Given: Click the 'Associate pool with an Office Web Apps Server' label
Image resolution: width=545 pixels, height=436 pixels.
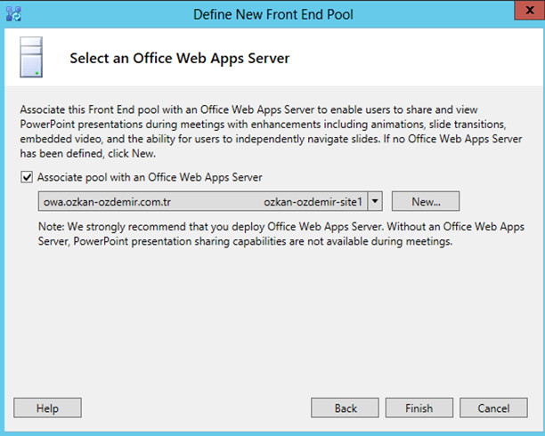Looking at the screenshot, I should pos(150,177).
